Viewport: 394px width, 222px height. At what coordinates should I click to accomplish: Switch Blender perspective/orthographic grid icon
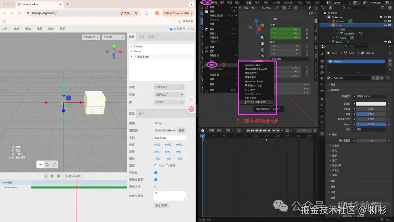pyautogui.click(x=262, y=56)
